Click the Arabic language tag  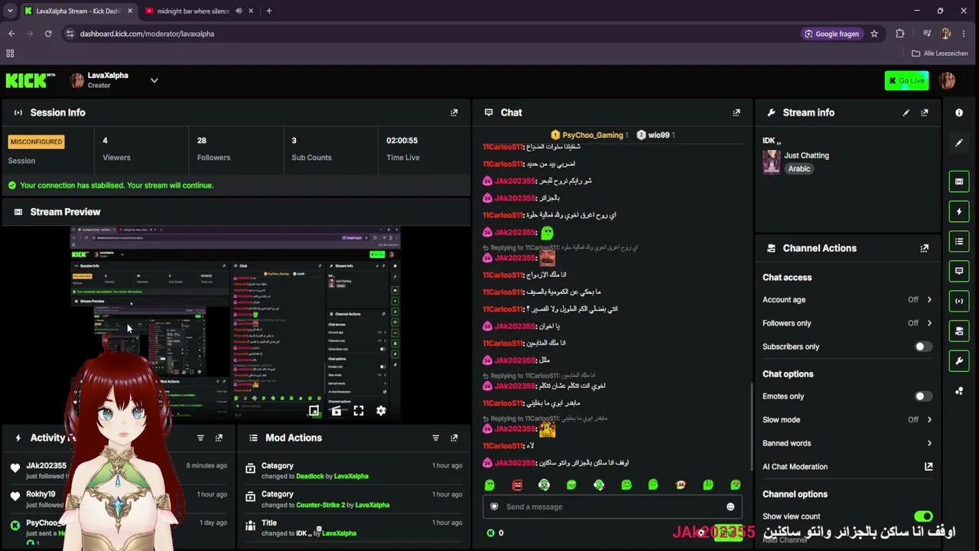(799, 169)
